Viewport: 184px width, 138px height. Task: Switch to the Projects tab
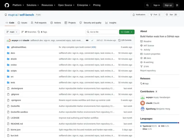(x=70, y=23)
